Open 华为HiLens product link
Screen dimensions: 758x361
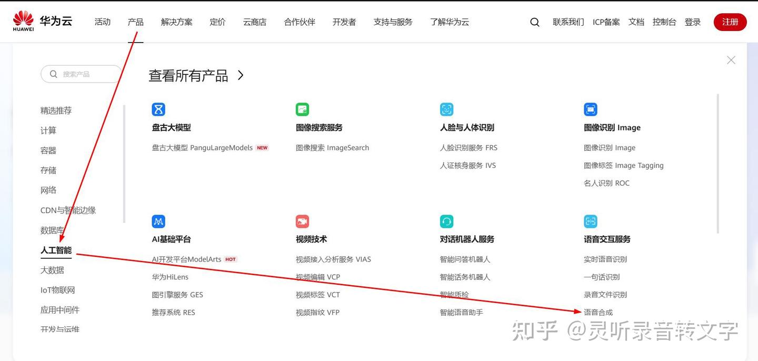(x=170, y=277)
